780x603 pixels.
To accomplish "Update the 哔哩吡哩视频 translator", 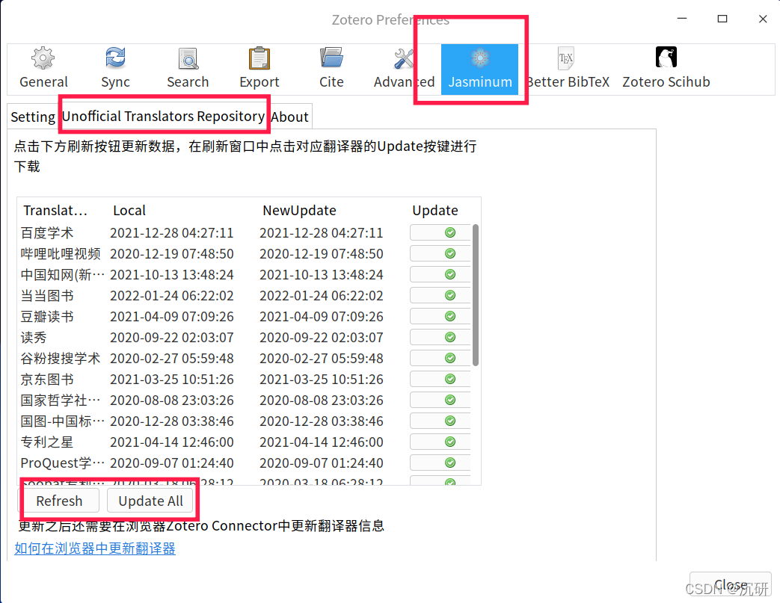I will pos(440,253).
